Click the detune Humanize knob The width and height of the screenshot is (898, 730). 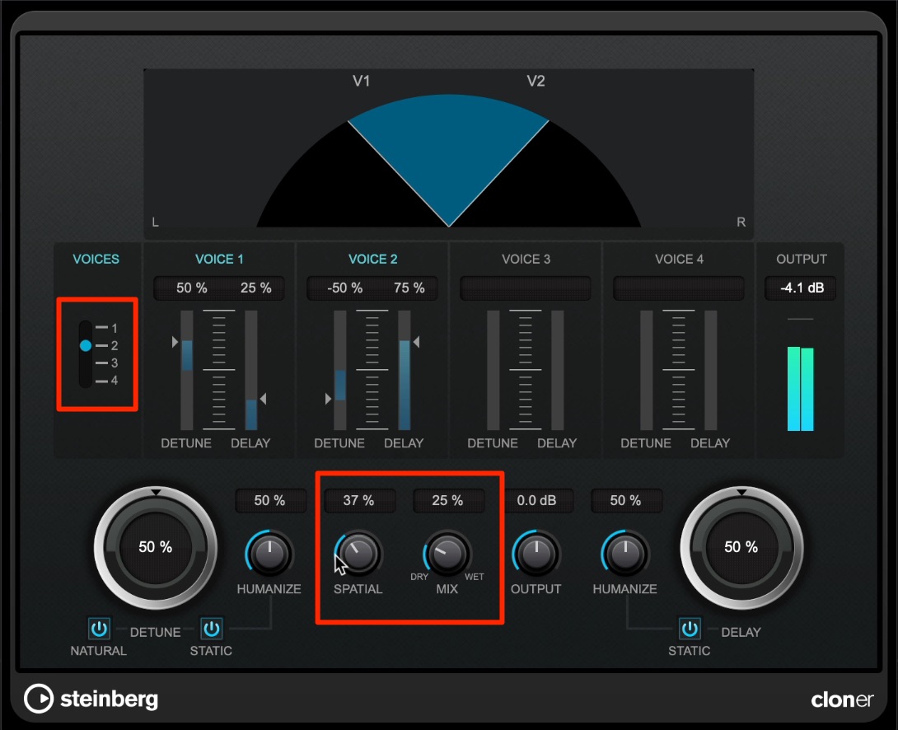[269, 554]
